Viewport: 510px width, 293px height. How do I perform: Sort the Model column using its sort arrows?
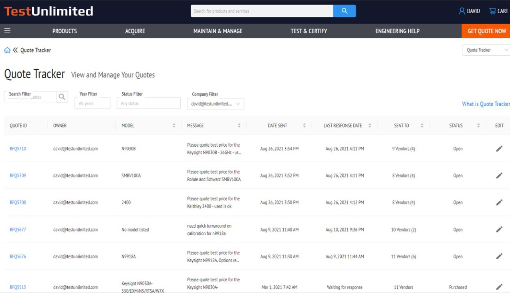[x=174, y=125]
